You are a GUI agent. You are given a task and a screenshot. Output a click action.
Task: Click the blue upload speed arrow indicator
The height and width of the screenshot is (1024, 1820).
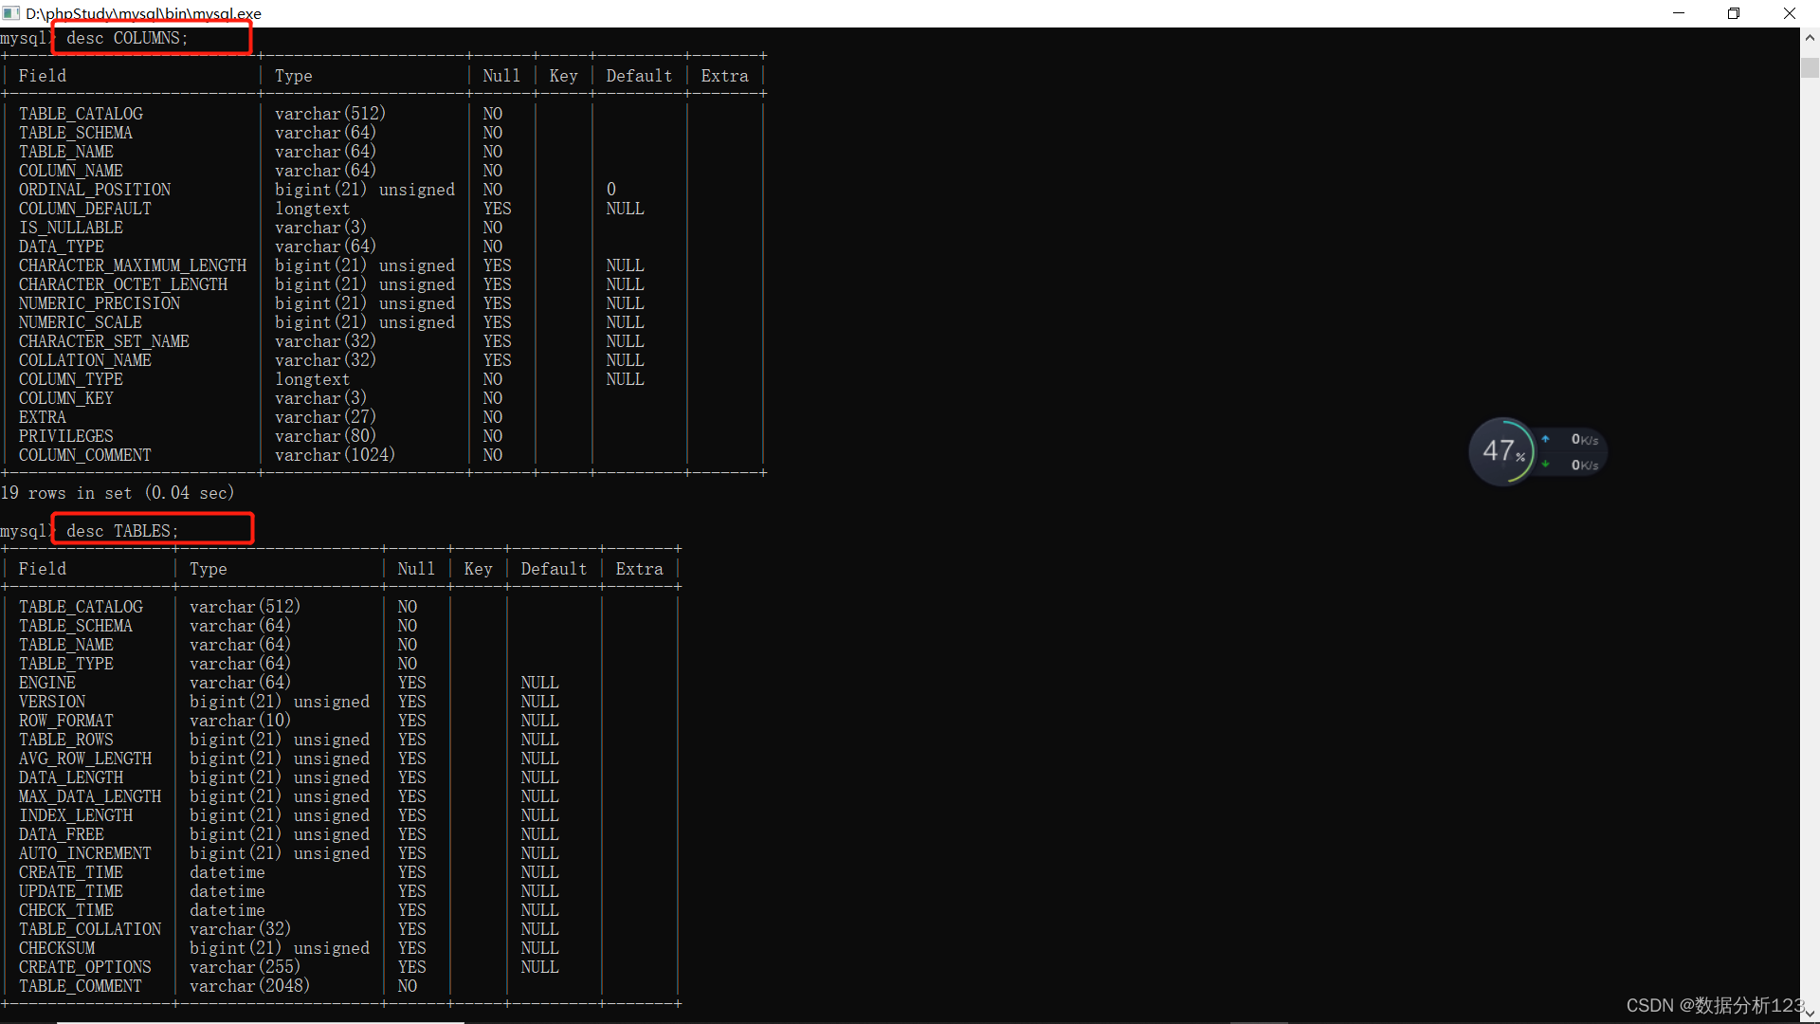1545,439
